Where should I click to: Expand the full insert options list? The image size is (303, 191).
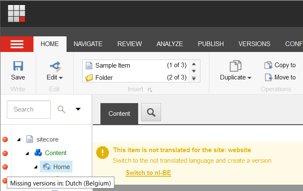coord(194,79)
